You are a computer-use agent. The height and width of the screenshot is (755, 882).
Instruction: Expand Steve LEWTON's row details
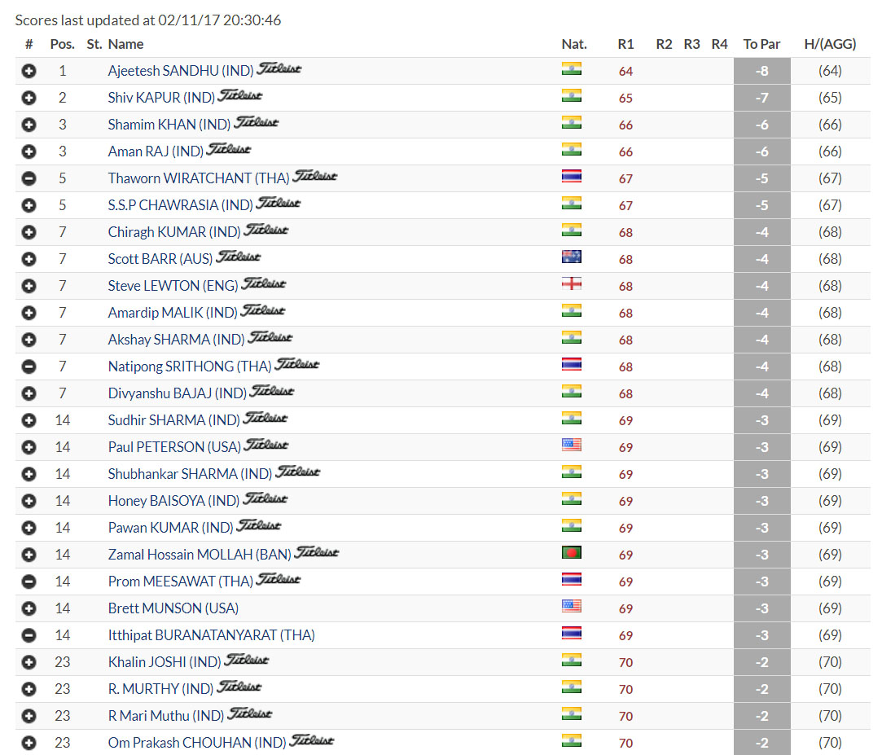click(29, 287)
